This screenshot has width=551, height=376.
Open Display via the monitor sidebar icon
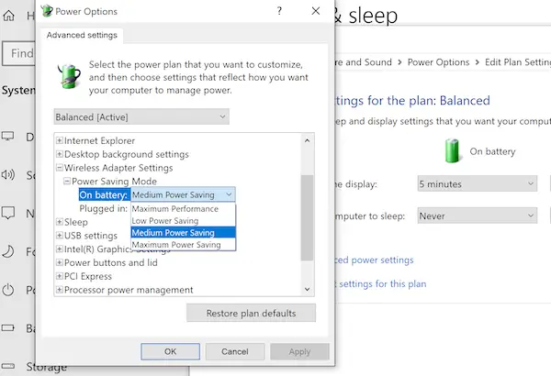pyautogui.click(x=9, y=137)
